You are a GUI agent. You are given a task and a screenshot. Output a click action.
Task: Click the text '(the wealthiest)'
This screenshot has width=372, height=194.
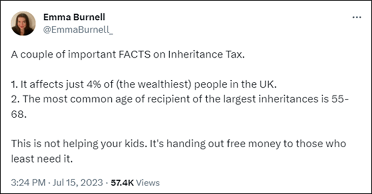pos(154,85)
